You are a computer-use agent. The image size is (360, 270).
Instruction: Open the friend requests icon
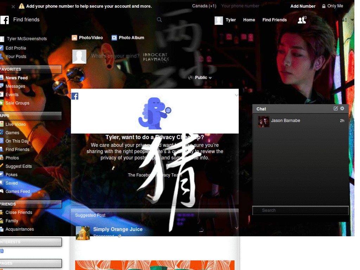coord(302,20)
